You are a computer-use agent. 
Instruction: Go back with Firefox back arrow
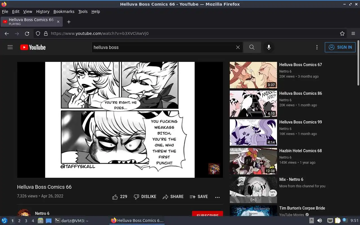(7, 33)
